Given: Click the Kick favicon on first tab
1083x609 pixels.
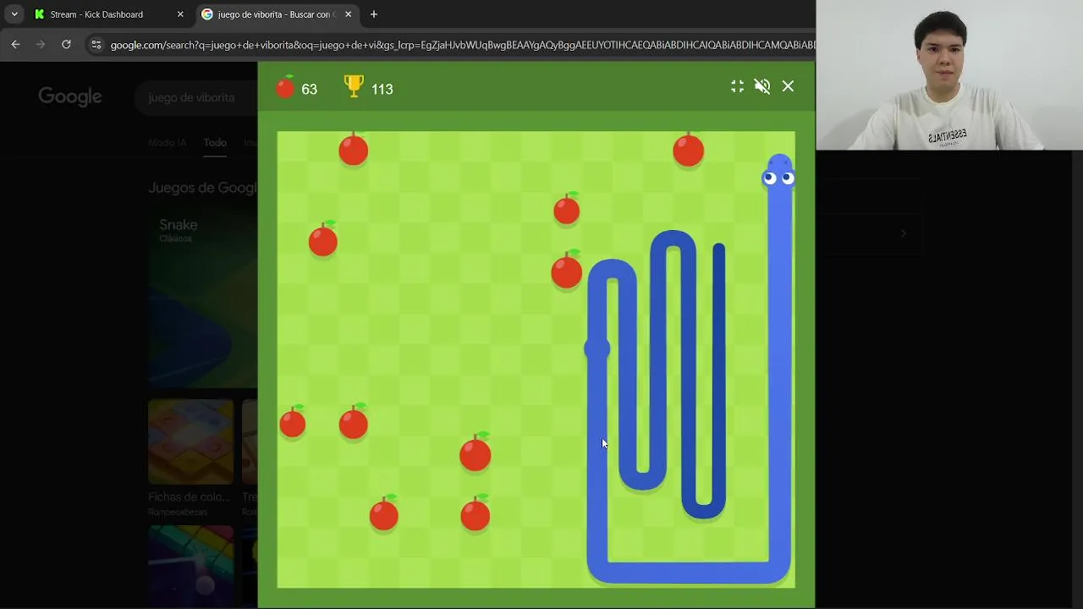Looking at the screenshot, I should click(x=39, y=14).
